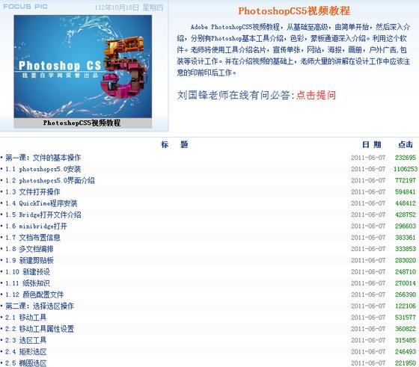Open lesson 2.1 移动工具
Viewport: 419px width, 367px height.
click(x=26, y=318)
